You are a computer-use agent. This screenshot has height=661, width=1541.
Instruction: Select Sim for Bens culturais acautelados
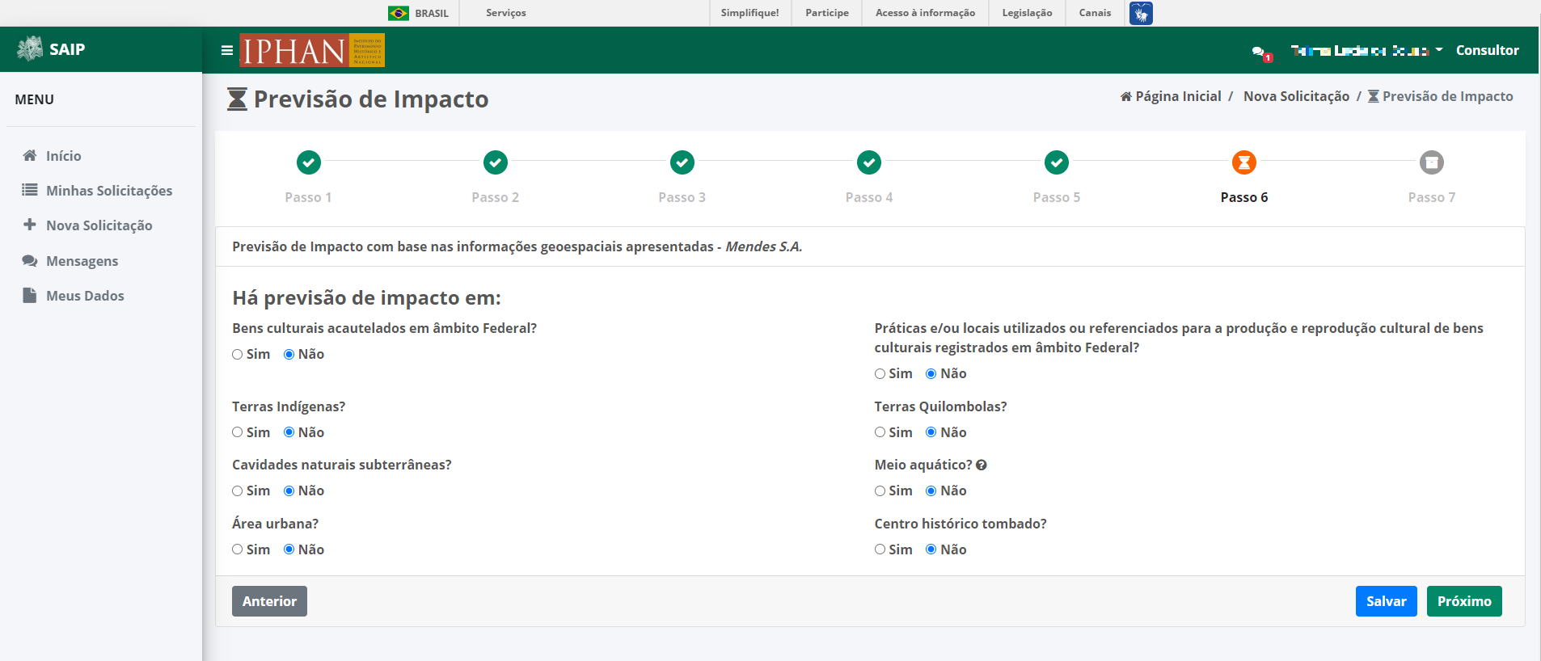[x=238, y=354]
